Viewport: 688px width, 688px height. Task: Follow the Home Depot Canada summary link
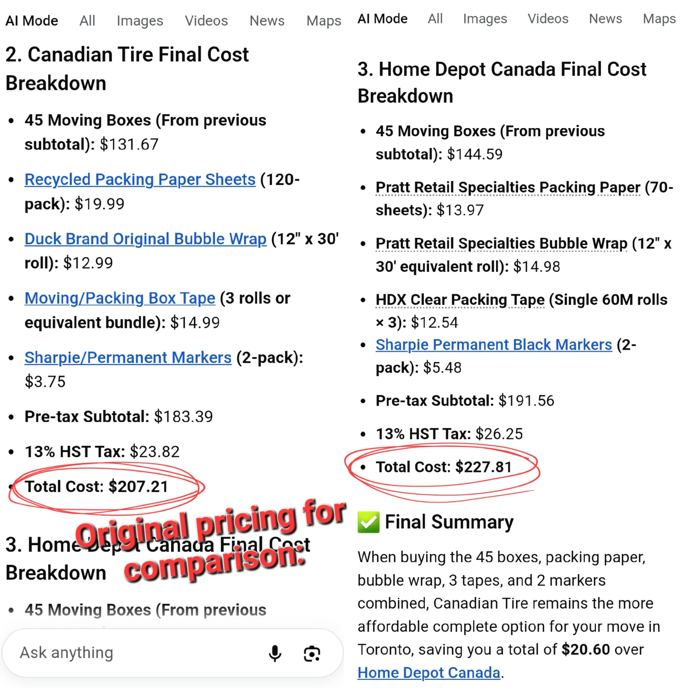429,673
